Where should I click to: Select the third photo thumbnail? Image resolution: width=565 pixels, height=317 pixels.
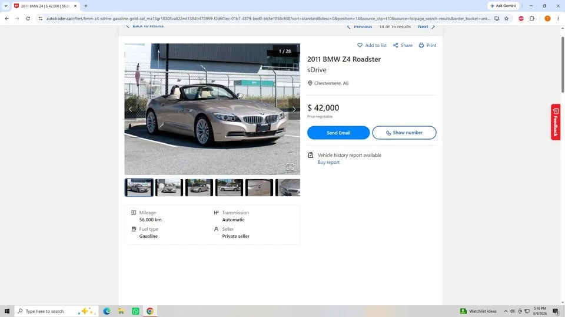pyautogui.click(x=200, y=187)
